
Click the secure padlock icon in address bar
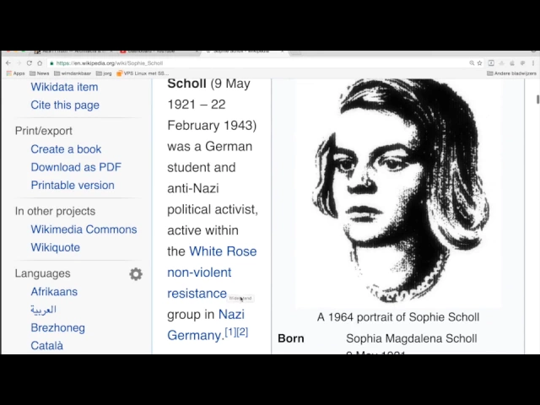(x=51, y=63)
